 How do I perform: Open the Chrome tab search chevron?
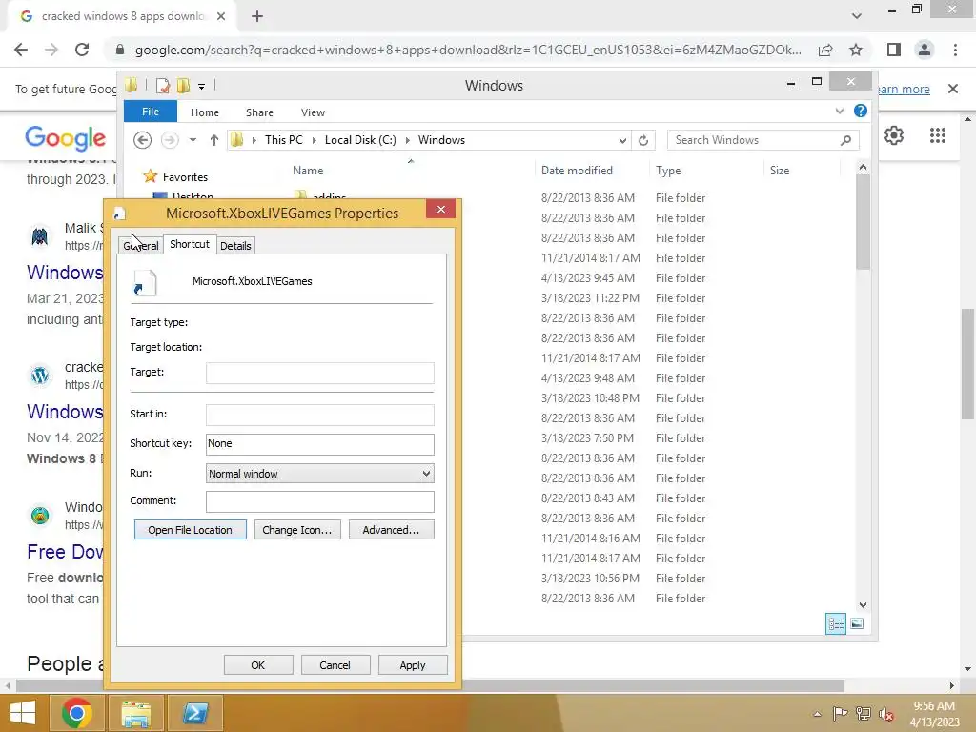[x=857, y=16]
